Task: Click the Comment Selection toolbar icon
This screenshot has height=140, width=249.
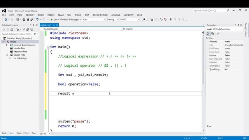Action: point(161,19)
